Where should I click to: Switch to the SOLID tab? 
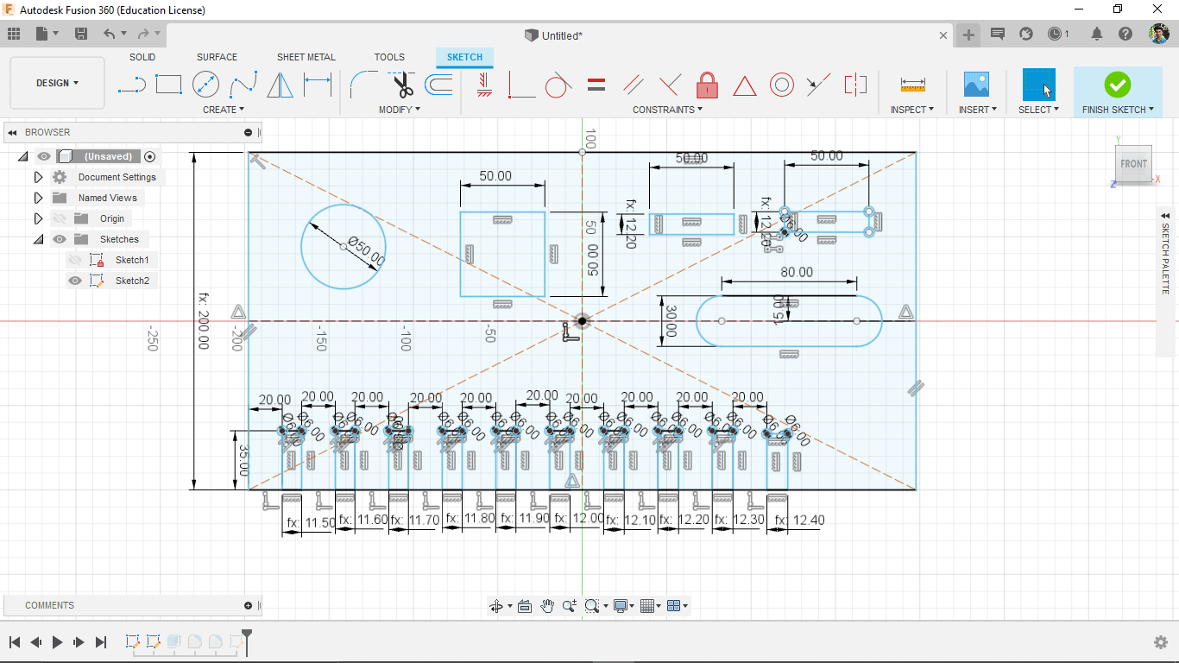point(142,57)
